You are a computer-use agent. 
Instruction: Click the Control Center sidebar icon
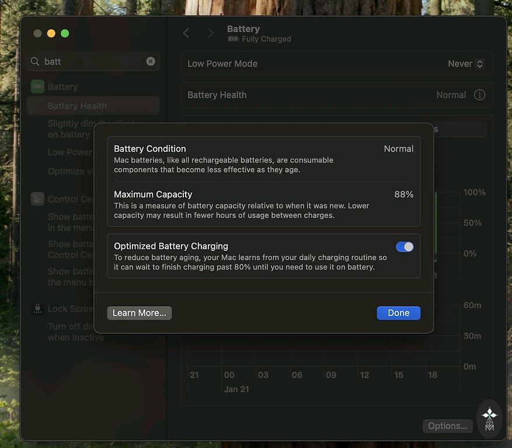click(37, 199)
